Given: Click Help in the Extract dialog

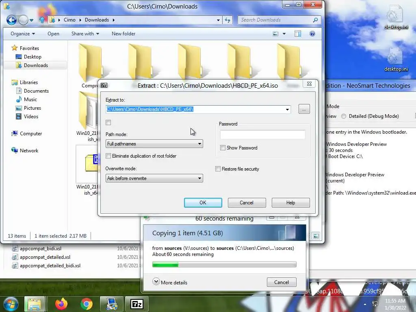Looking at the screenshot, I should click(x=290, y=203).
